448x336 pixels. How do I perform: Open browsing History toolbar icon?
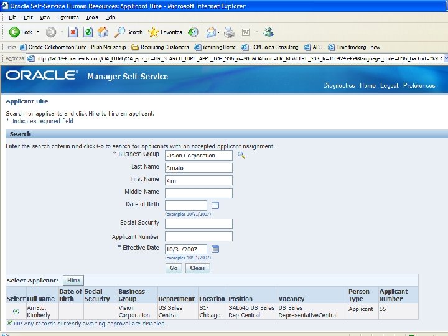point(193,32)
